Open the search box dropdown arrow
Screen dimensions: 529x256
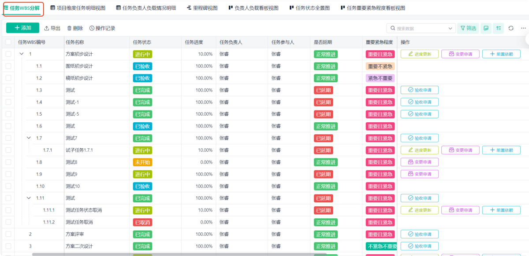tap(450, 28)
